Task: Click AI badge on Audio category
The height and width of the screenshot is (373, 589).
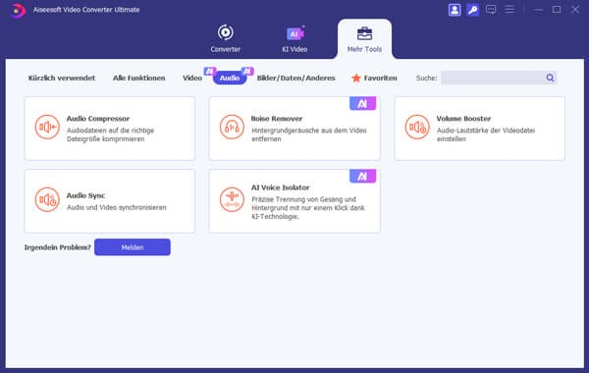Action: 247,71
